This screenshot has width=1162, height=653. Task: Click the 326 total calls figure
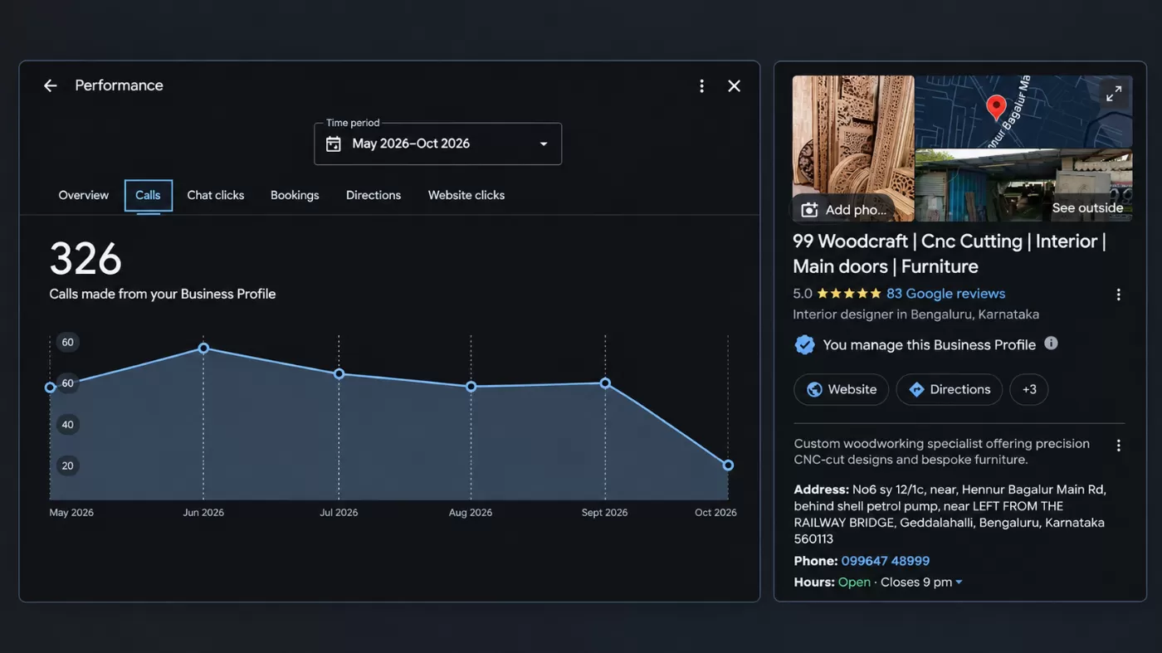coord(85,259)
